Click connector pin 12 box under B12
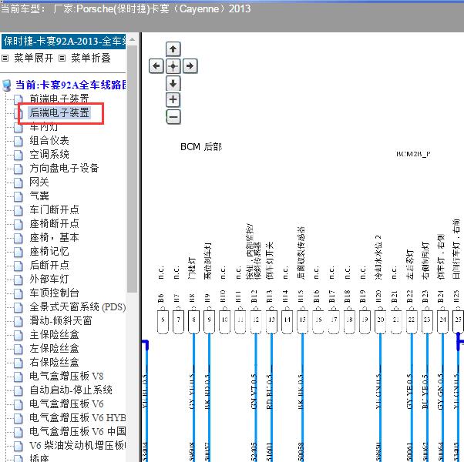 (x=256, y=322)
